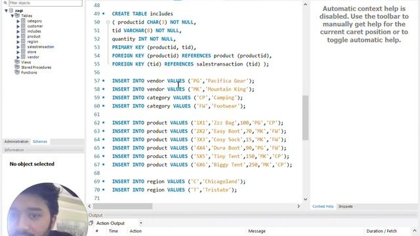The image size is (420, 236).
Task: Click the horizontal scroll left arrow
Action: [x=90, y=206]
